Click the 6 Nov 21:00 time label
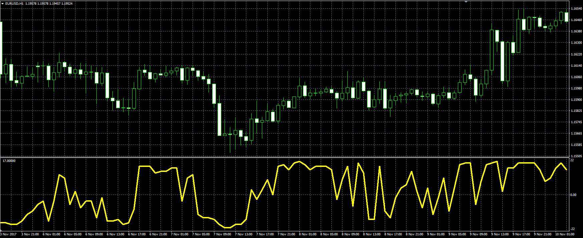 pos(158,234)
